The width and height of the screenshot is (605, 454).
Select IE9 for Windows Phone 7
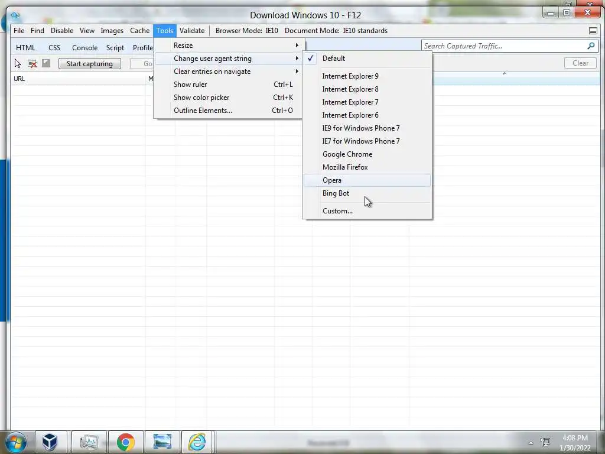[x=367, y=128]
